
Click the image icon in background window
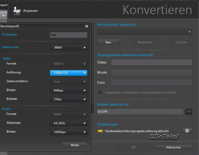[4, 15]
